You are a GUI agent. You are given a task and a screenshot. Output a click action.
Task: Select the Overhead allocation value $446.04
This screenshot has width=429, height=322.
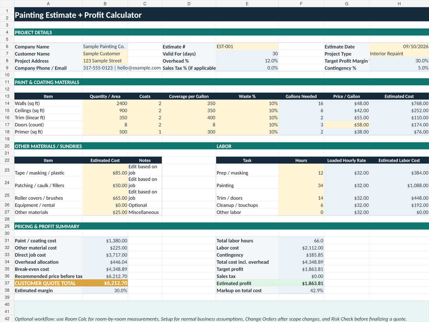105,262
